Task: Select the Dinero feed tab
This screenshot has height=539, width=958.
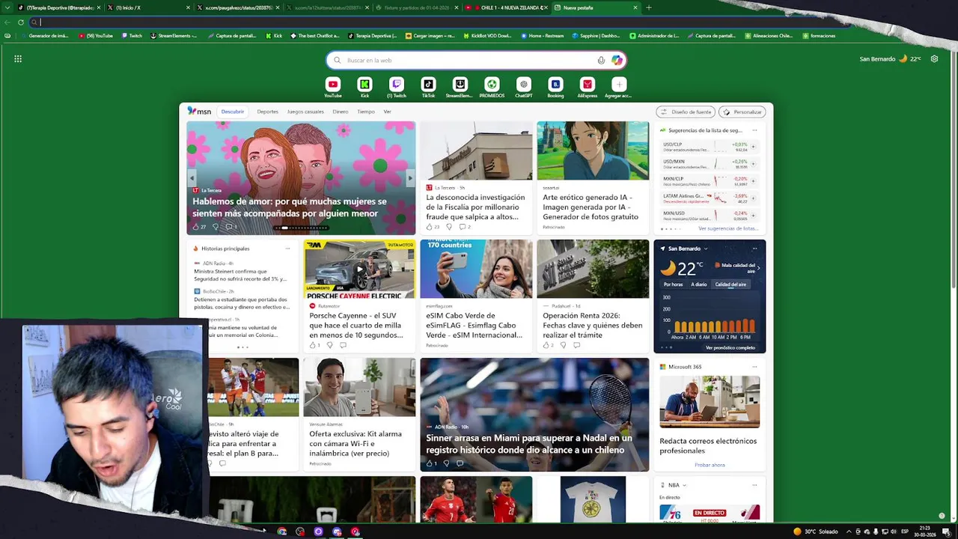Action: (x=341, y=112)
